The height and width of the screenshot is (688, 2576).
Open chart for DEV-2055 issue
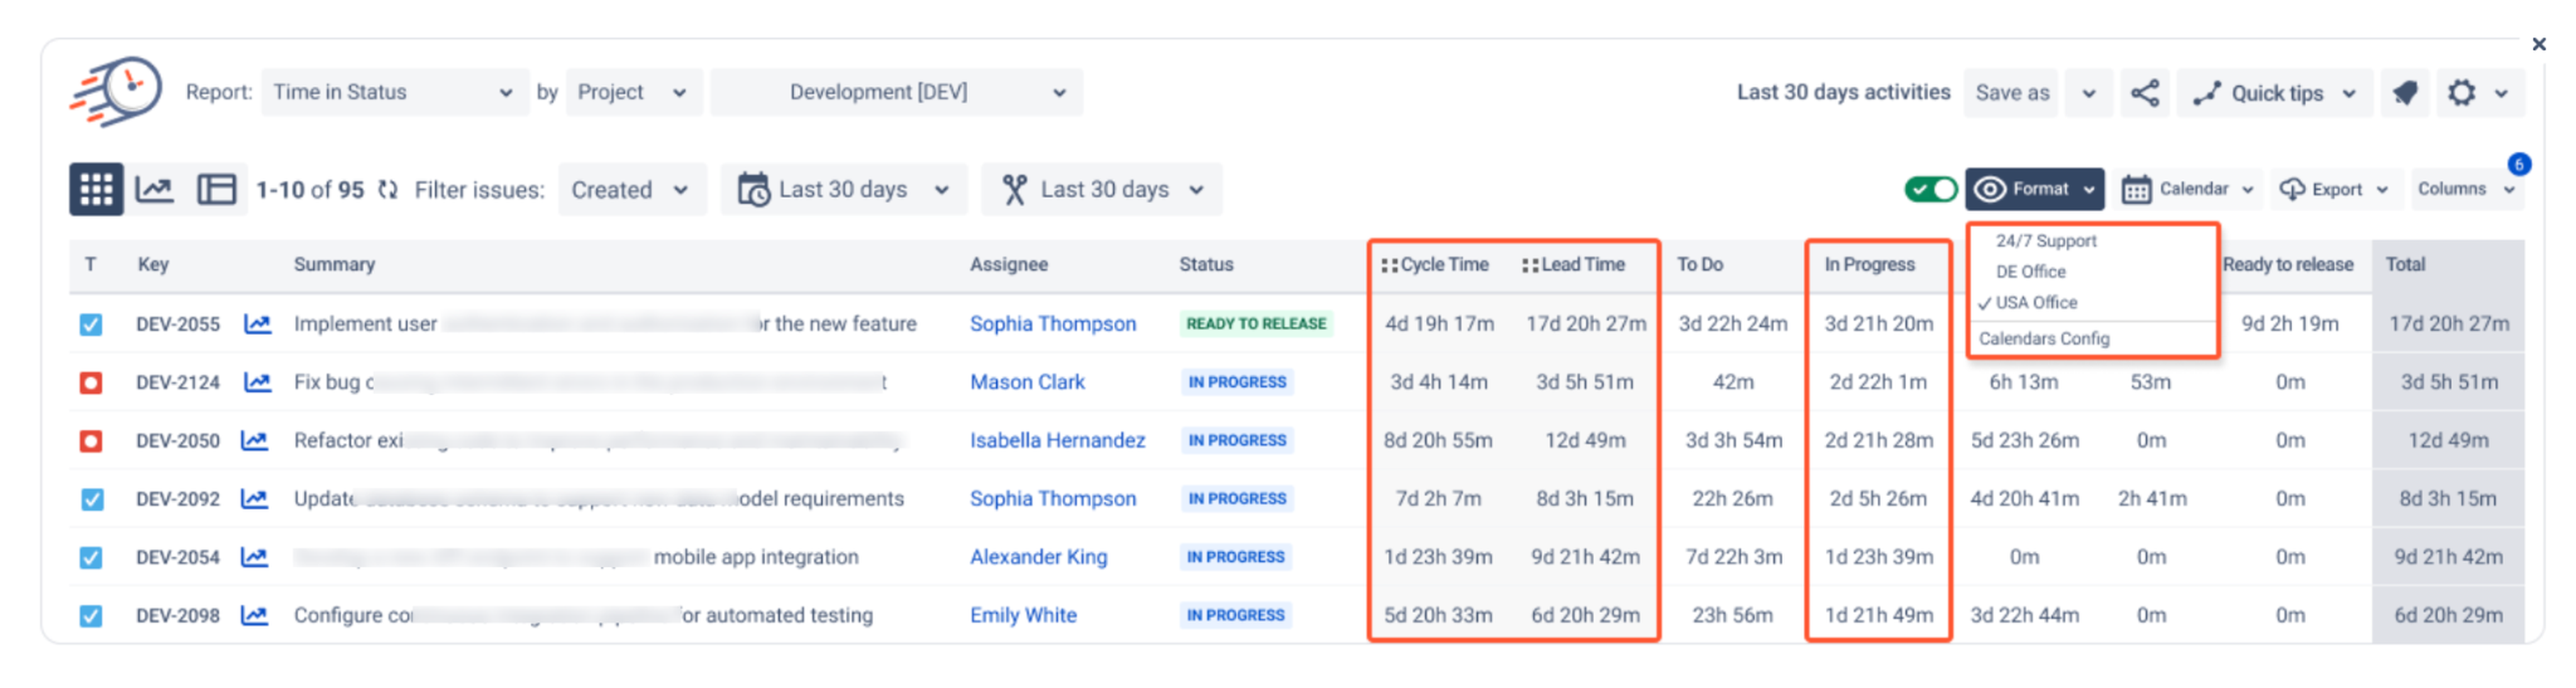coord(257,324)
